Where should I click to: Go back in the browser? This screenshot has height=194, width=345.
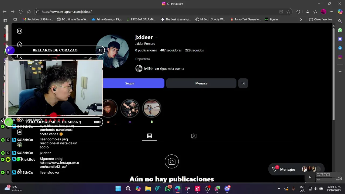click(4, 12)
